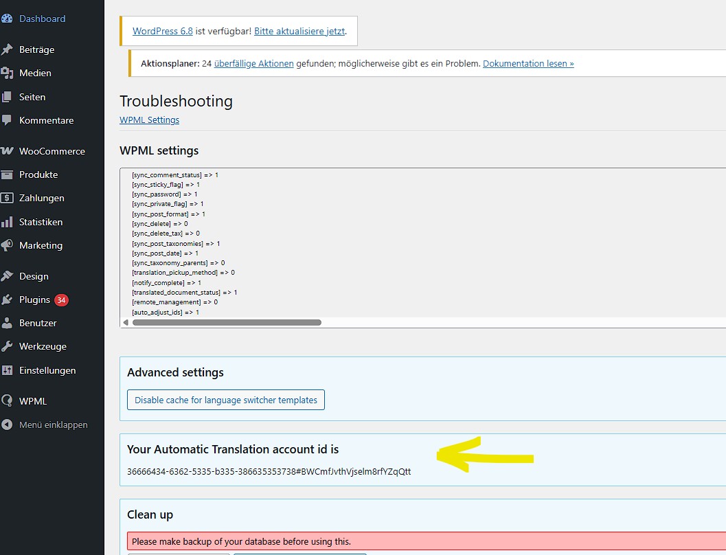726x555 pixels.
Task: Click the Werkzeuge wrench icon
Action: (7, 346)
